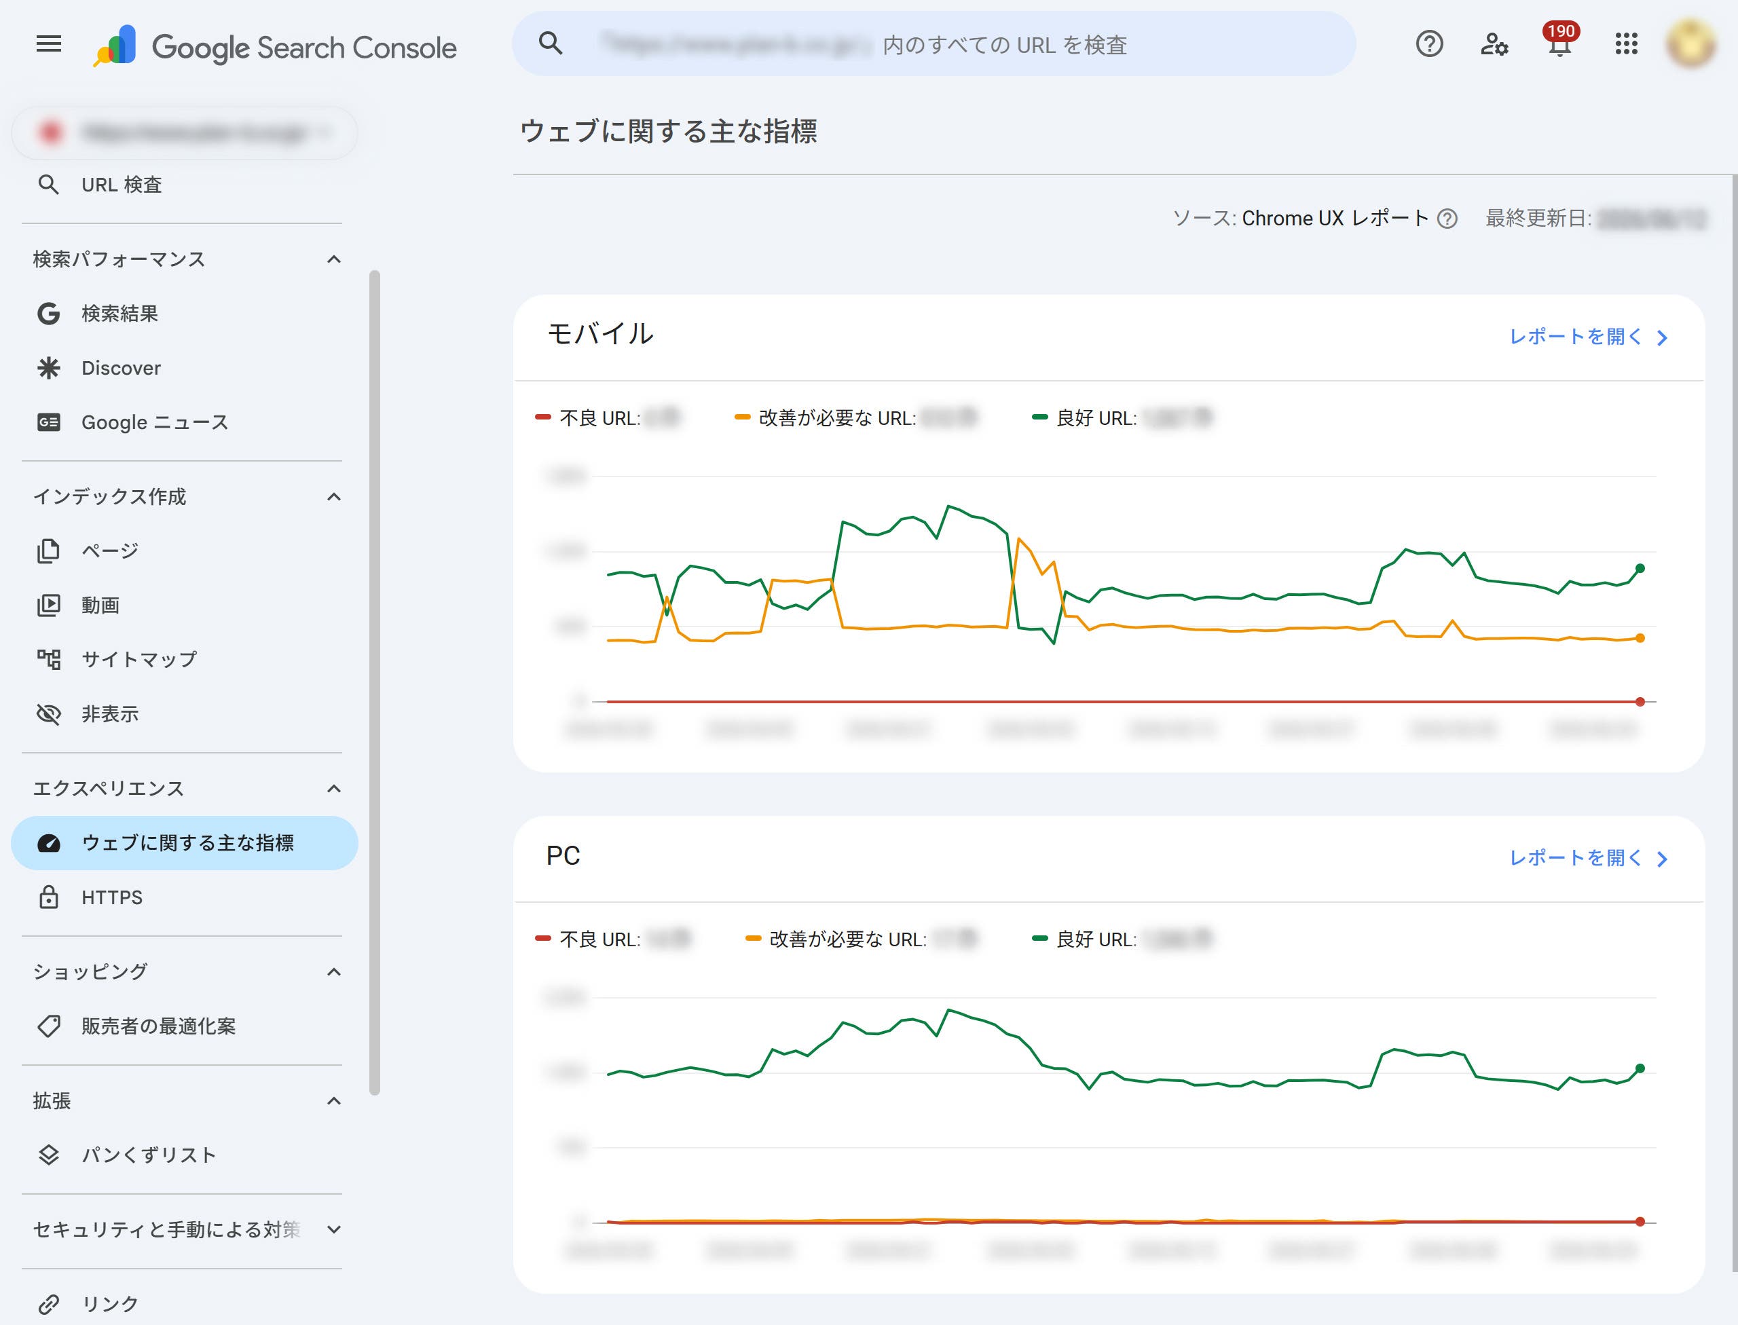Click the green endpoint on mobile chart
1738x1325 pixels.
(x=1640, y=569)
